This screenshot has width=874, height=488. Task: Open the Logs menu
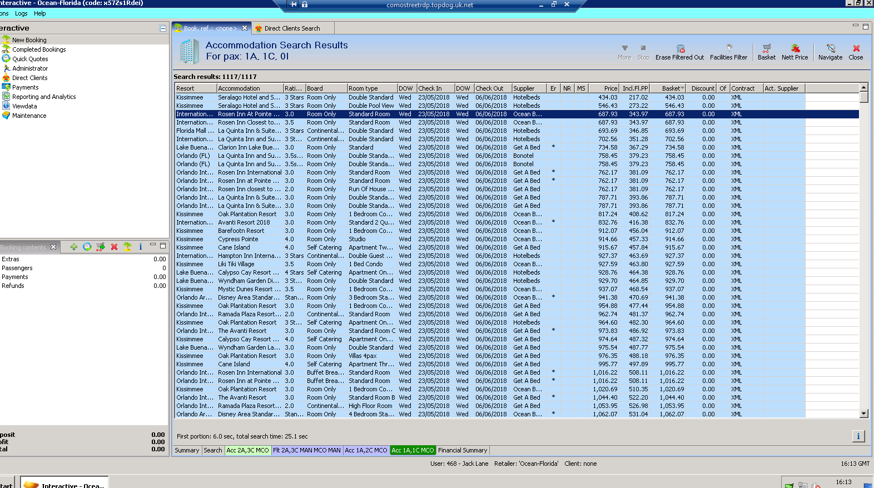[21, 13]
